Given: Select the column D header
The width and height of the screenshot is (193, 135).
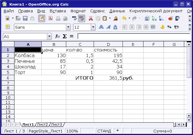Looking at the screenshot, I should (108, 44).
